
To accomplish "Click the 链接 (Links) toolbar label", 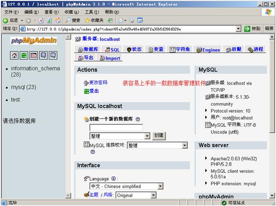I will click(269, 28).
